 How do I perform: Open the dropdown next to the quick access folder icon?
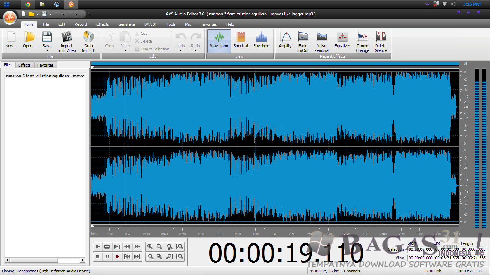point(38,14)
